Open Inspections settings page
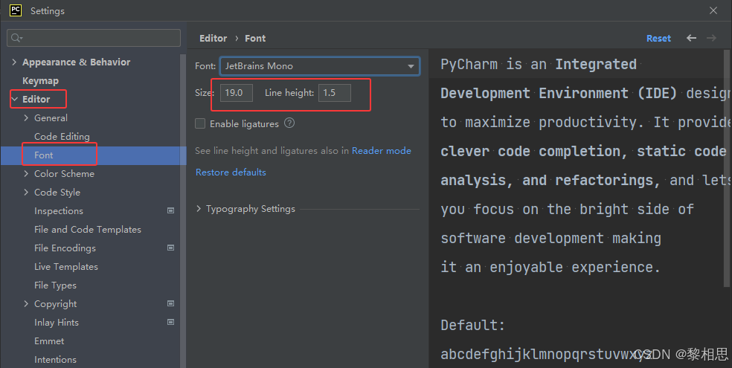The width and height of the screenshot is (732, 368). [59, 211]
